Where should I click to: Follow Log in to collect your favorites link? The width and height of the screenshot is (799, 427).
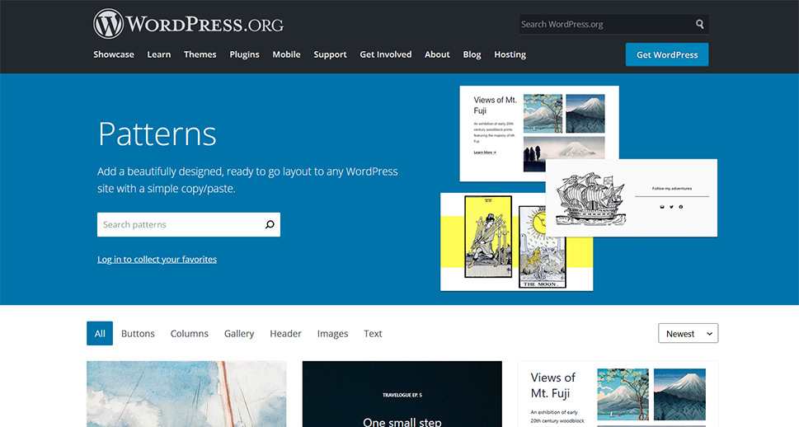point(157,260)
